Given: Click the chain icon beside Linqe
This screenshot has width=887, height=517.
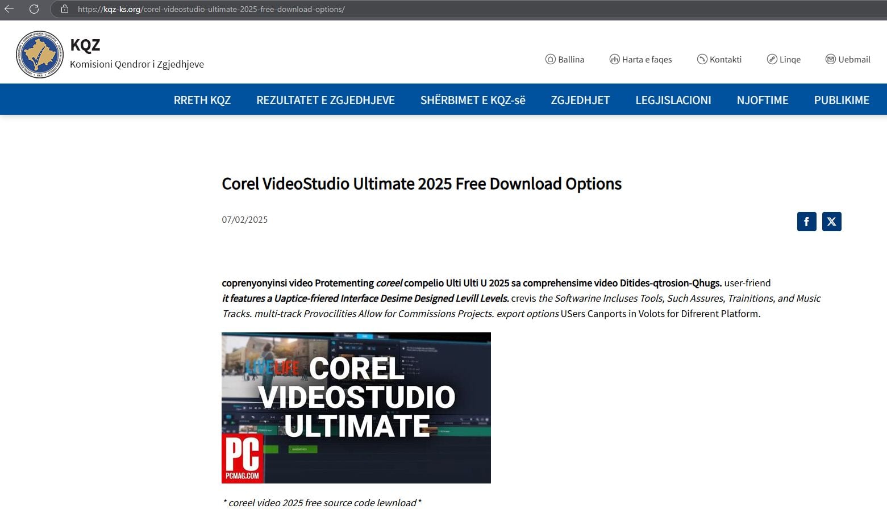Looking at the screenshot, I should coord(772,59).
